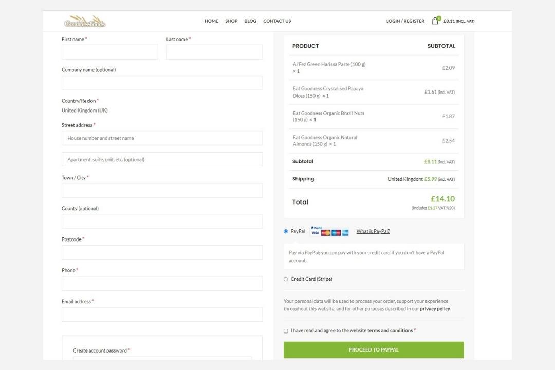Image resolution: width=555 pixels, height=370 pixels.
Task: Click the First name input field
Action: tap(109, 52)
